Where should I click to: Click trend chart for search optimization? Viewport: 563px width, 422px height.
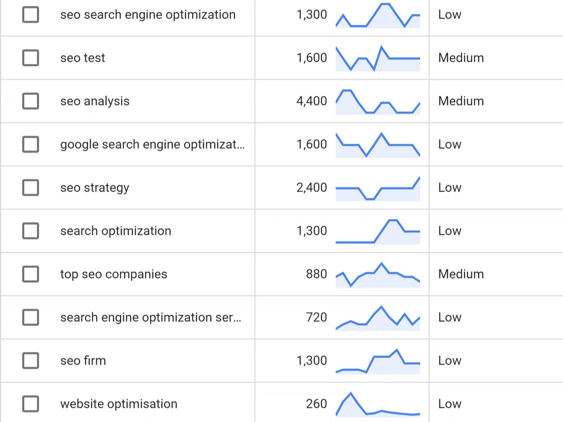(378, 231)
